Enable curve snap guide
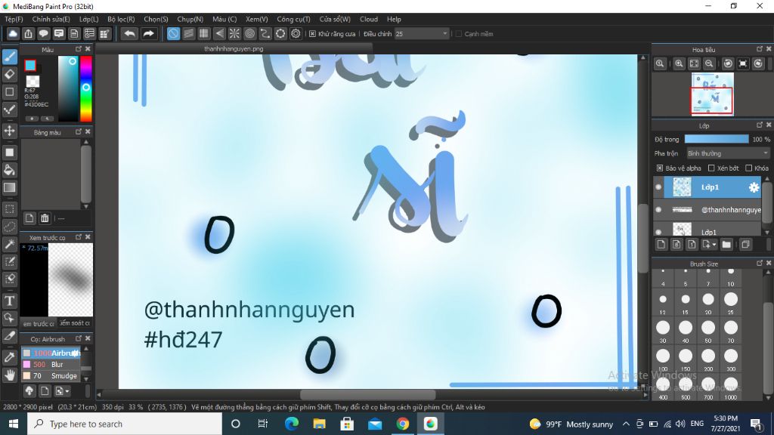This screenshot has height=435, width=774. [x=265, y=33]
